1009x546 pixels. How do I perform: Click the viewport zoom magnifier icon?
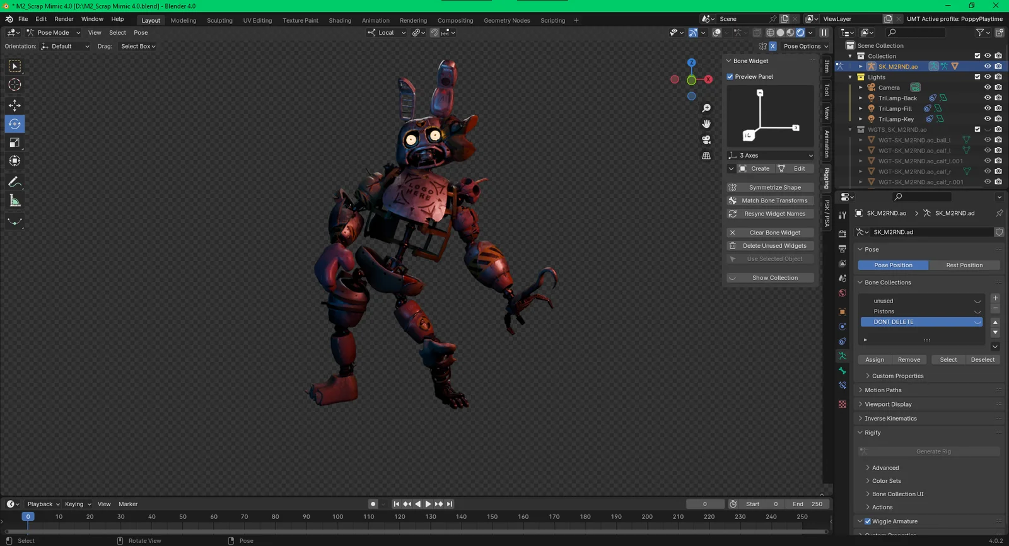[706, 108]
